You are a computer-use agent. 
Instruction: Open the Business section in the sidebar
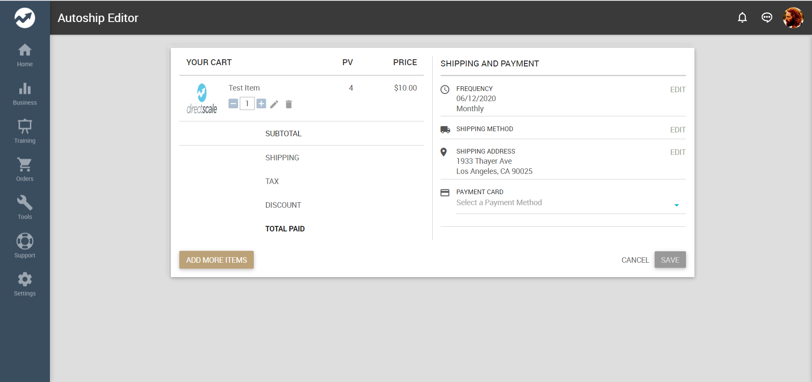click(x=25, y=94)
